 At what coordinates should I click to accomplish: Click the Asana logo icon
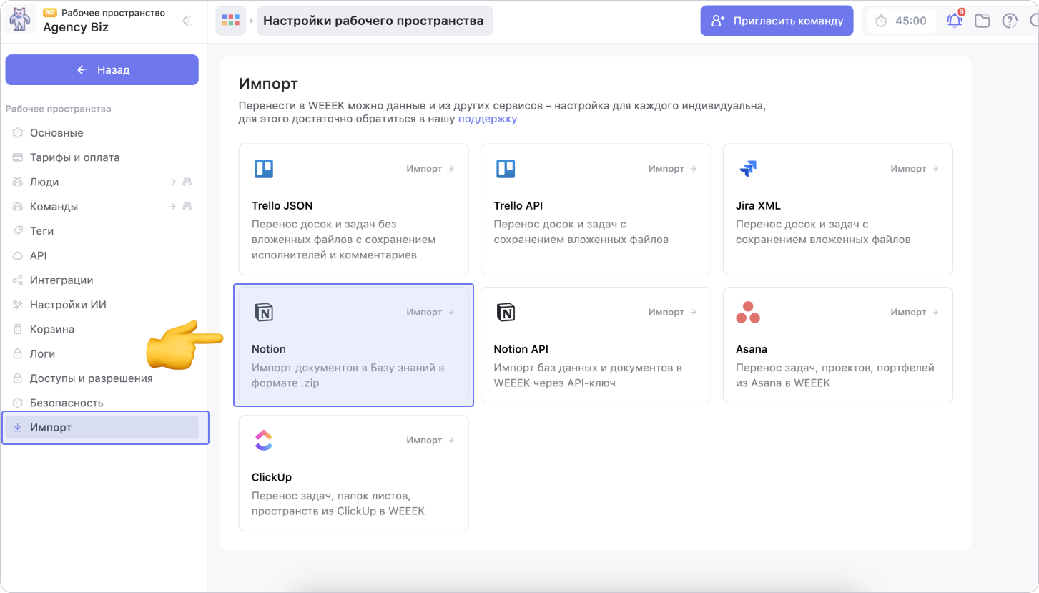pos(748,313)
